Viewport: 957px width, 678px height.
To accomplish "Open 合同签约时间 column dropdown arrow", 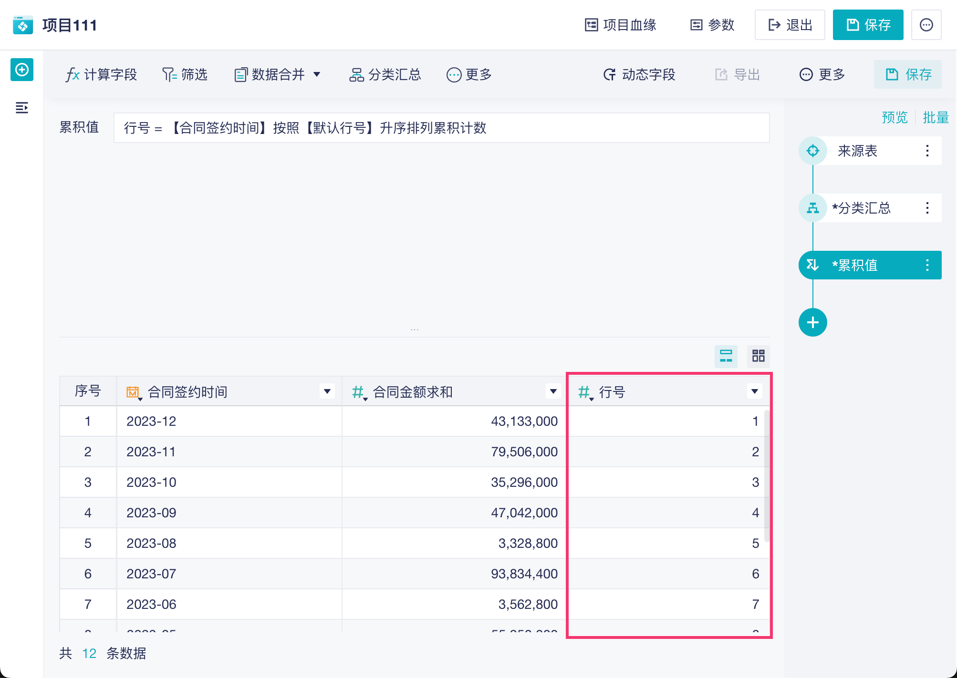I will pos(327,391).
